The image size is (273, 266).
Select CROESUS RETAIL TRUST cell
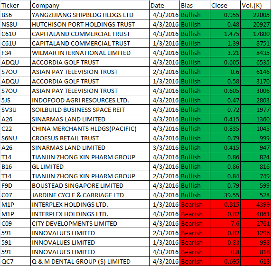point(90,138)
